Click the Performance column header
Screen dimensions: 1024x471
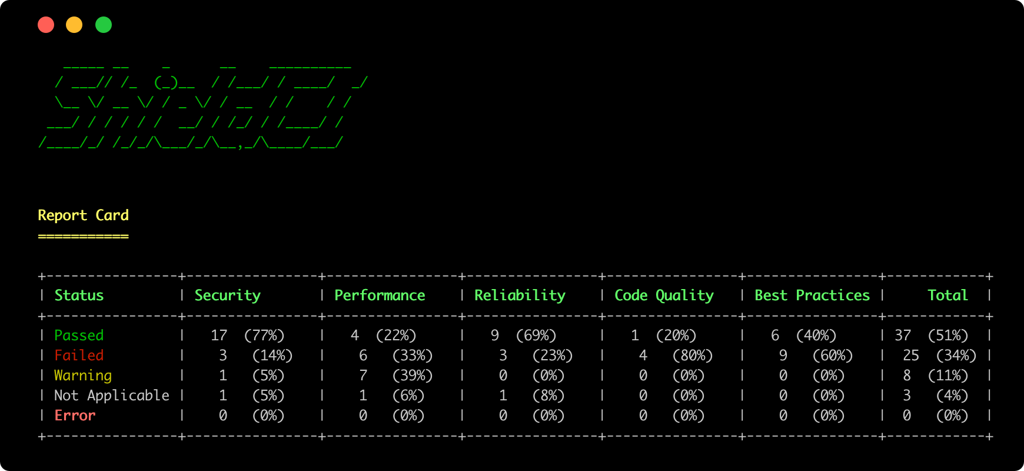[380, 296]
